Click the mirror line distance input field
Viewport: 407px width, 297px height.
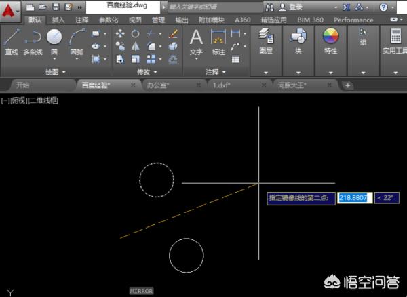coord(355,198)
